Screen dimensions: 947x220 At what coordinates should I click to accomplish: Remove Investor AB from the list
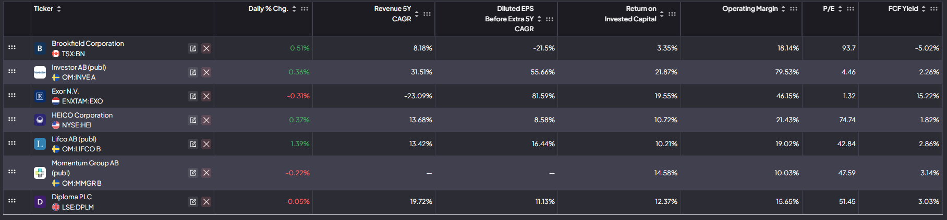(207, 72)
